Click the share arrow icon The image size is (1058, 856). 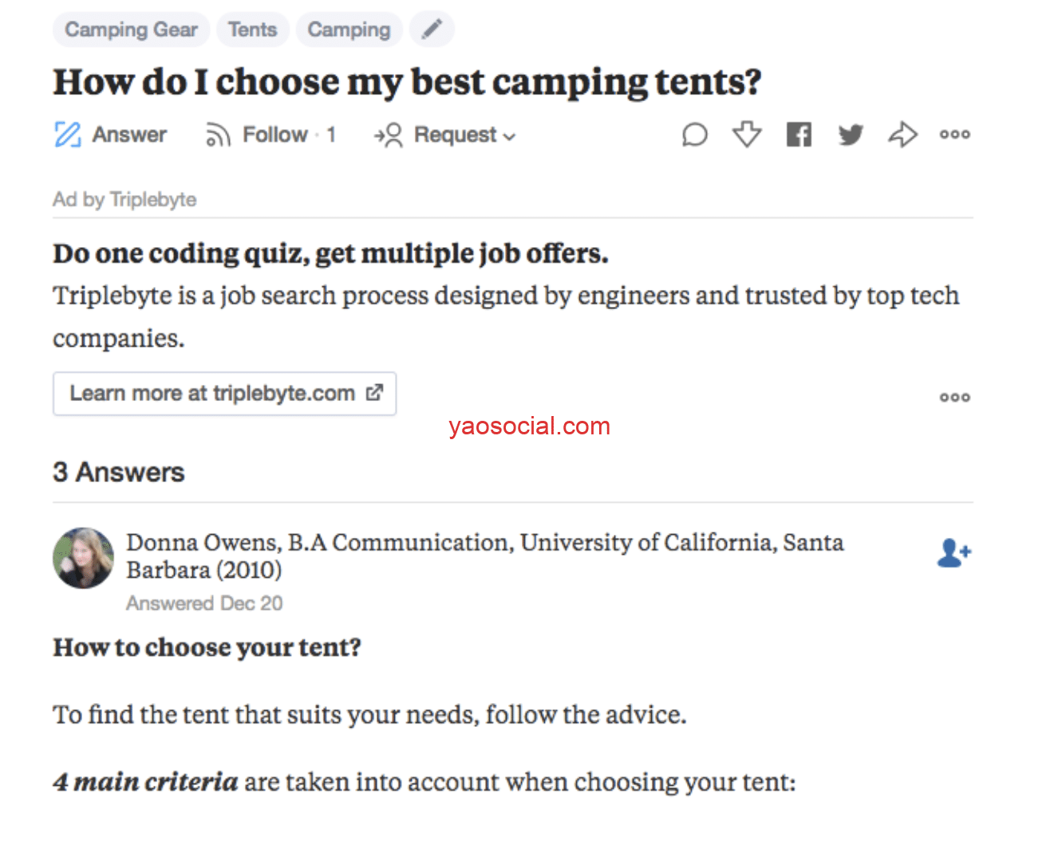[902, 135]
